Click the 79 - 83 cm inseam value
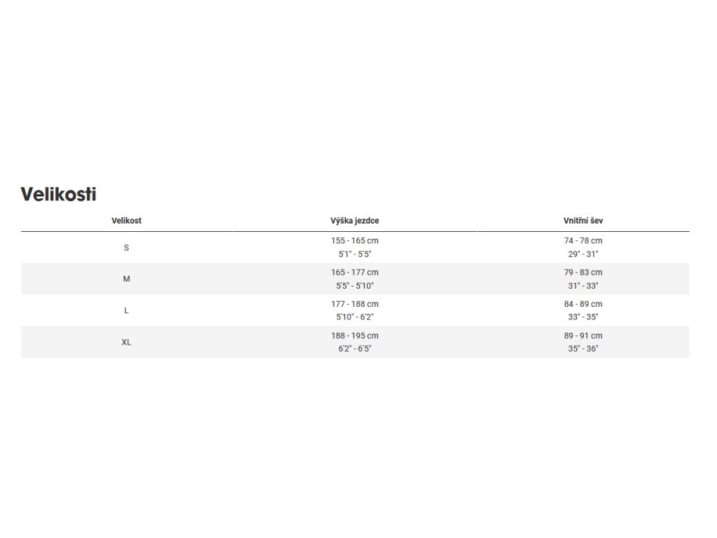 [x=583, y=272]
